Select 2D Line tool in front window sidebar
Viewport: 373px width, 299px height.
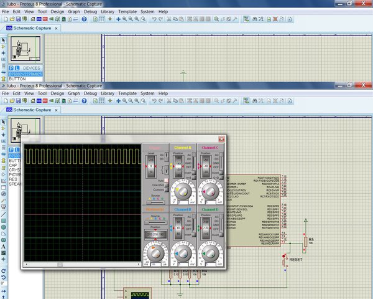3,214
